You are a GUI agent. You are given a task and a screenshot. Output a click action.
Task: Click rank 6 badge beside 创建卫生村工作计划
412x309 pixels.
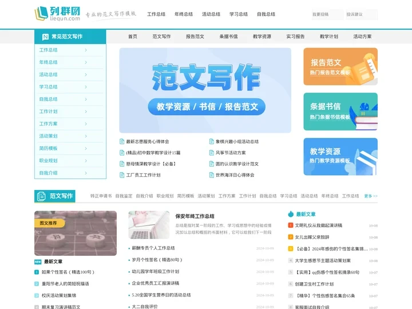coord(291,284)
